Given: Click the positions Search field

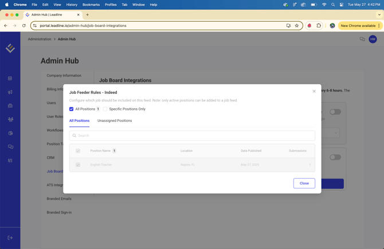Looking at the screenshot, I should 192,136.
